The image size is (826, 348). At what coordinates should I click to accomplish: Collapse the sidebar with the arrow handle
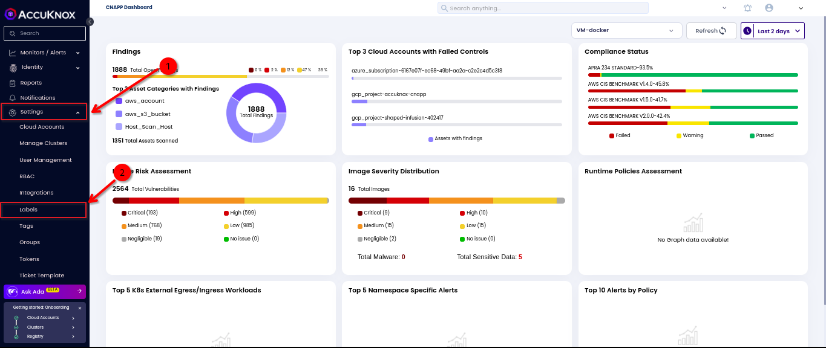click(x=90, y=22)
